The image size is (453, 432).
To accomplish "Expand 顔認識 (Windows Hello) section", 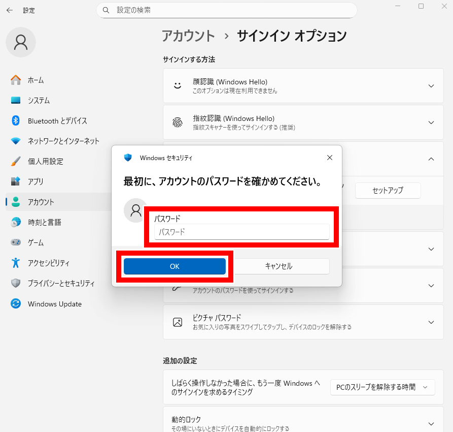I will pos(431,86).
